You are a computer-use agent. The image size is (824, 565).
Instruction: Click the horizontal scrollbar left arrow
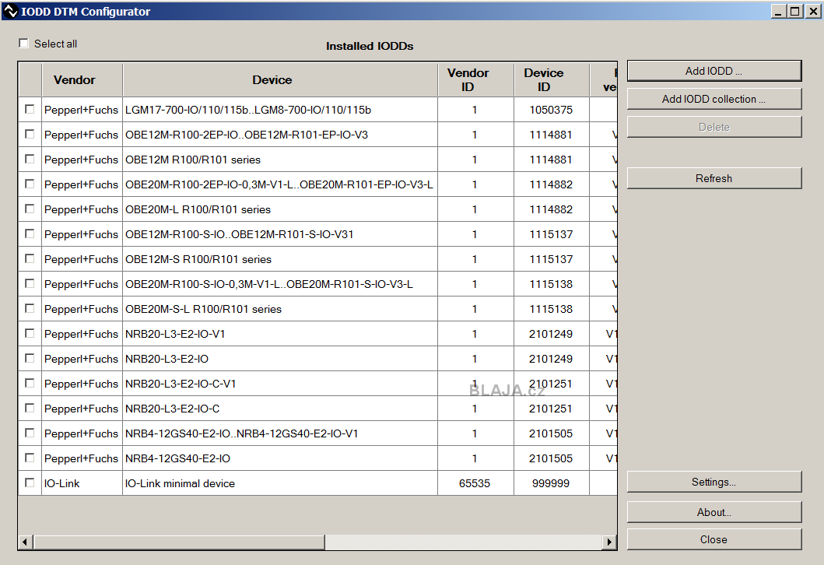click(x=25, y=542)
